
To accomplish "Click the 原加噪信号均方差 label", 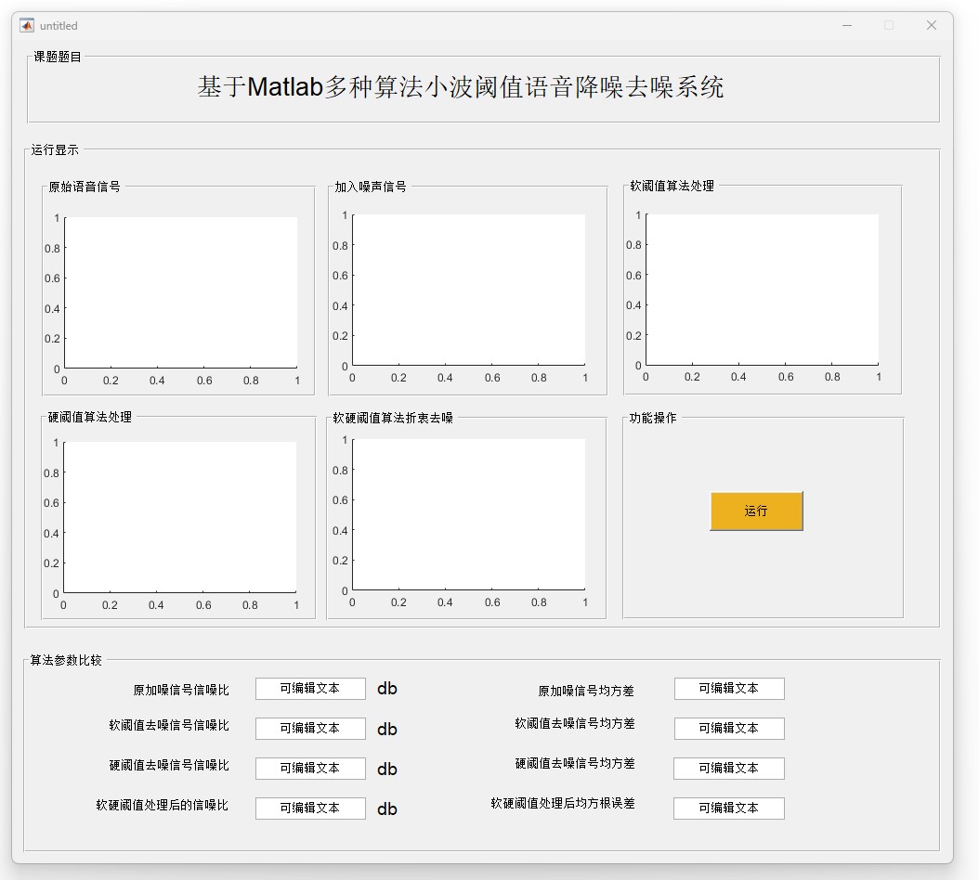I will click(586, 691).
